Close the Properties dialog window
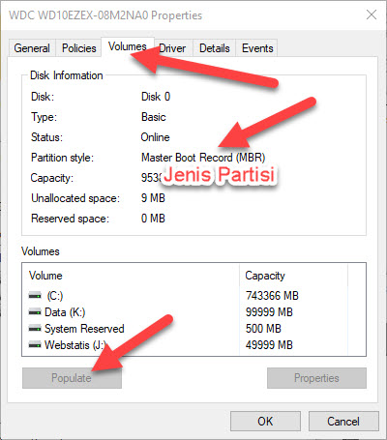 click(x=372, y=15)
